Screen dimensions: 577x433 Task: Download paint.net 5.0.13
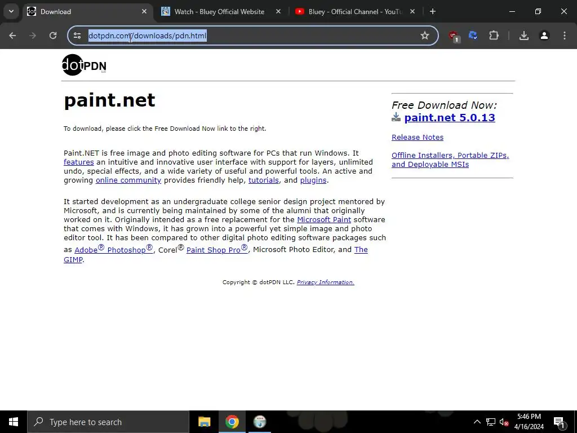click(449, 117)
